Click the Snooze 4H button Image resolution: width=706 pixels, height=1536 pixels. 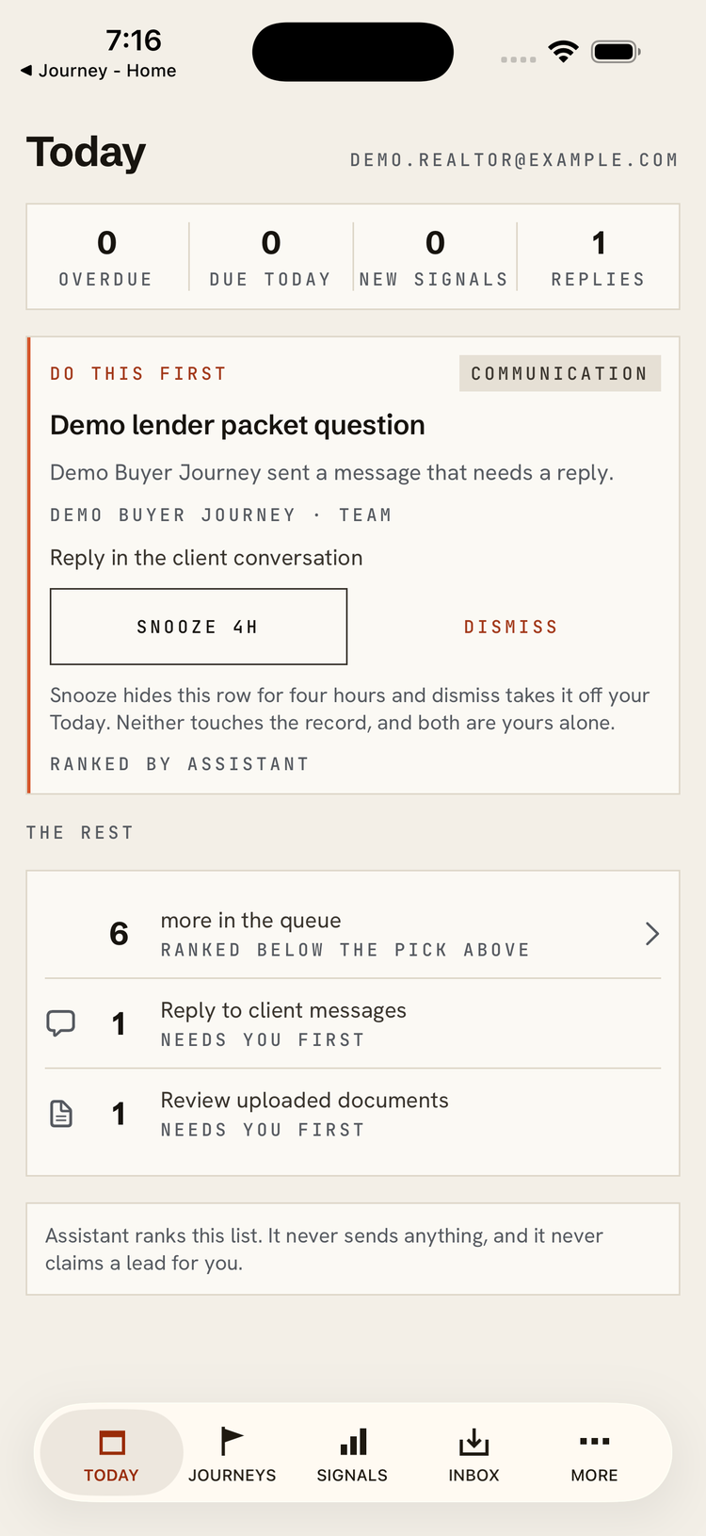click(199, 627)
